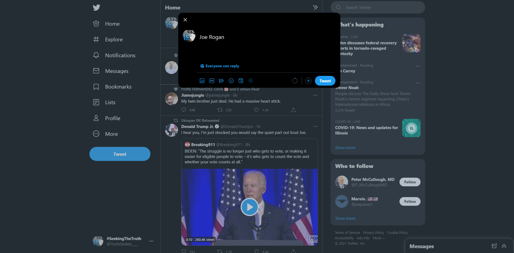Open more options on Trevor Noah trend
This screenshot has width=514, height=253.
(418, 83)
